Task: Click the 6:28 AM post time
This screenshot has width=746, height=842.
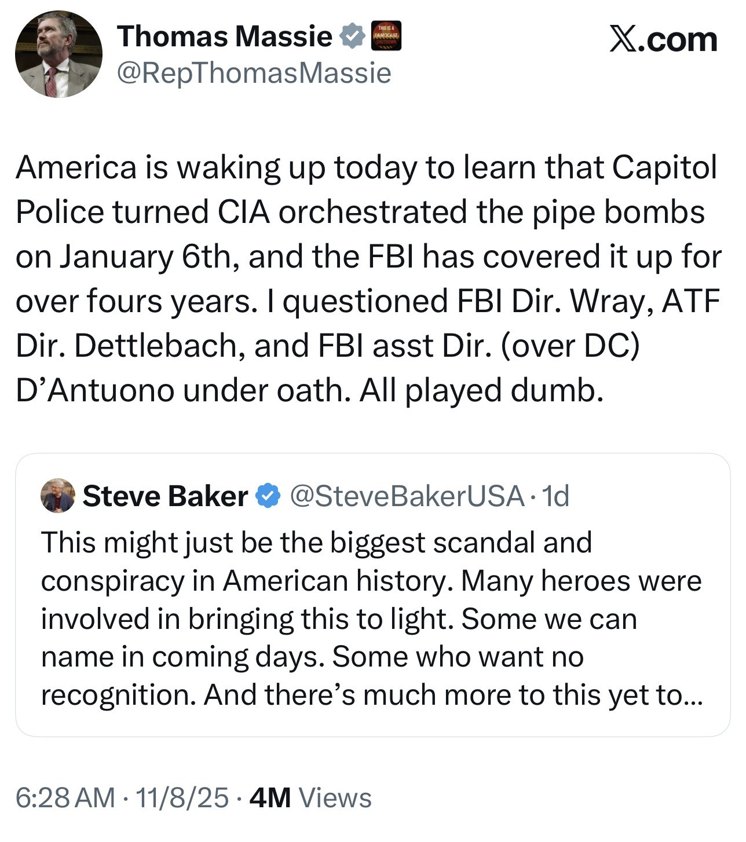Action: pos(65,797)
